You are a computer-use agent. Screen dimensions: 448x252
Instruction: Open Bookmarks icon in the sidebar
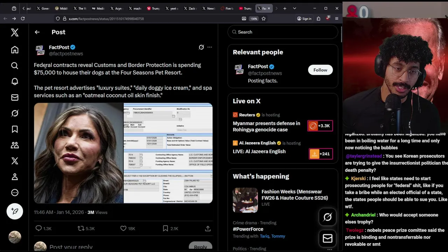tap(15, 129)
